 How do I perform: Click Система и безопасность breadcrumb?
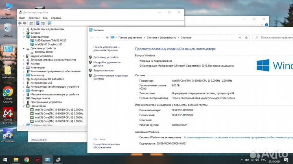(161, 38)
